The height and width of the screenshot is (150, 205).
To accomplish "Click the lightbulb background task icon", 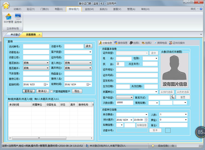I will point(153,146).
